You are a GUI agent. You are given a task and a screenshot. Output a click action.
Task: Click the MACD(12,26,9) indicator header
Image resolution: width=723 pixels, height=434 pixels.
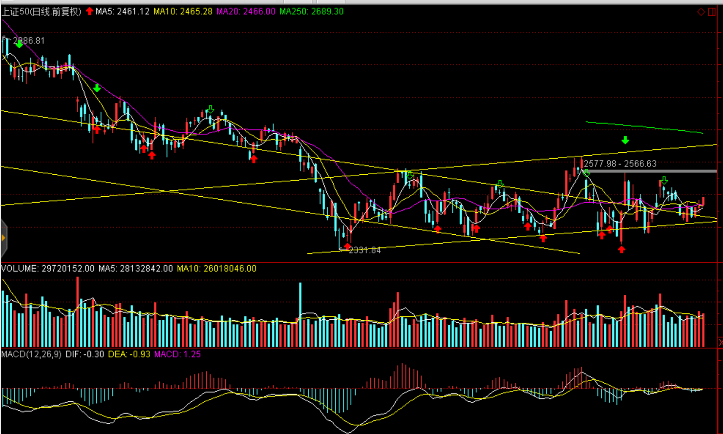pyautogui.click(x=32, y=354)
